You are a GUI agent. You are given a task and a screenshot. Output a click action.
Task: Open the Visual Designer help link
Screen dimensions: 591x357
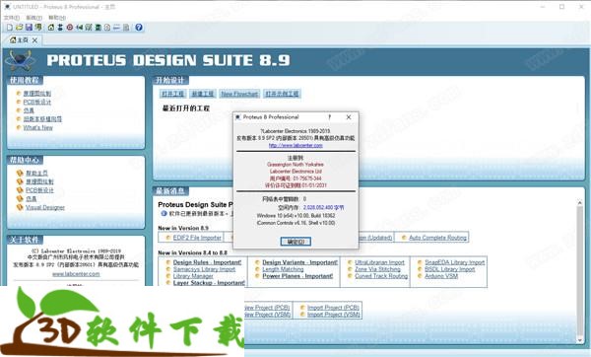coord(45,207)
